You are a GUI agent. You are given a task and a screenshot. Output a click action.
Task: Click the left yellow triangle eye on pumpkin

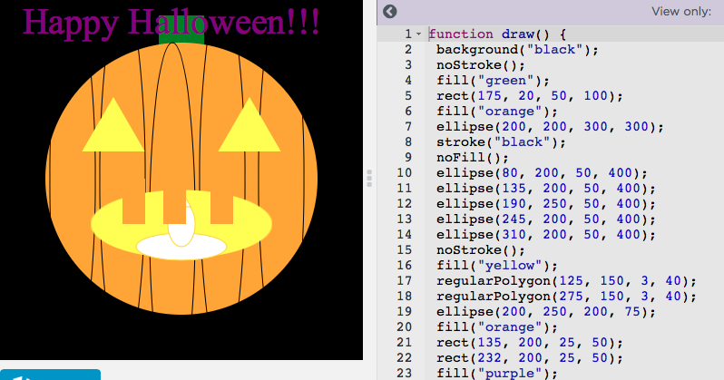pos(113,132)
